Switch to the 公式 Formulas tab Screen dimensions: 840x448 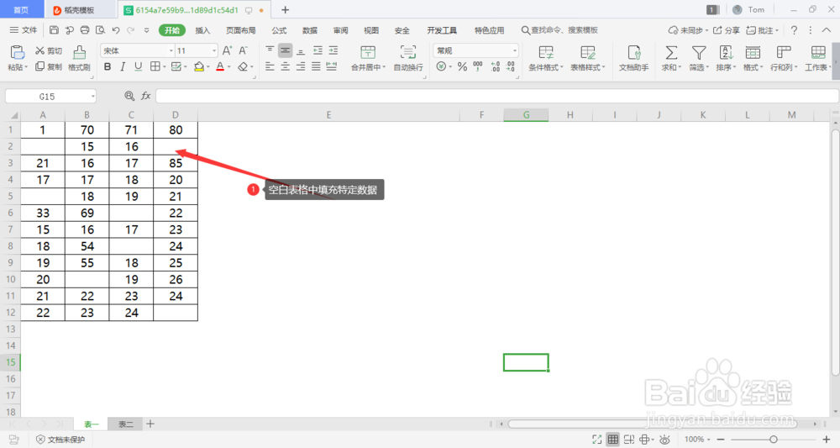click(x=279, y=30)
